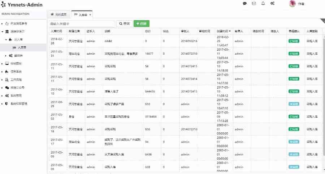Click the cell reading 2018010216

189,41
